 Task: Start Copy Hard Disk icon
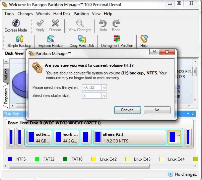tap(82, 39)
